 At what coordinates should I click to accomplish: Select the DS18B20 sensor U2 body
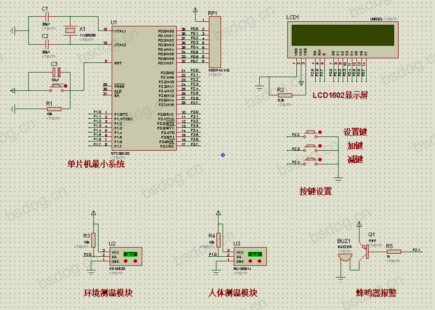tap(125, 256)
